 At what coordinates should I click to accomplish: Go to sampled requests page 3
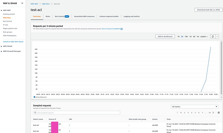tap(188, 113)
